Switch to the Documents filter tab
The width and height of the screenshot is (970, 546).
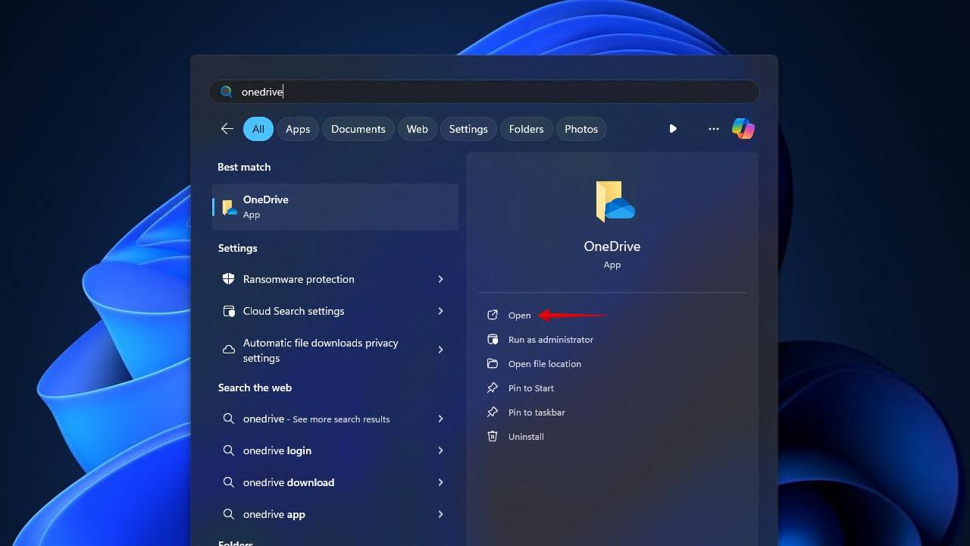click(x=358, y=128)
